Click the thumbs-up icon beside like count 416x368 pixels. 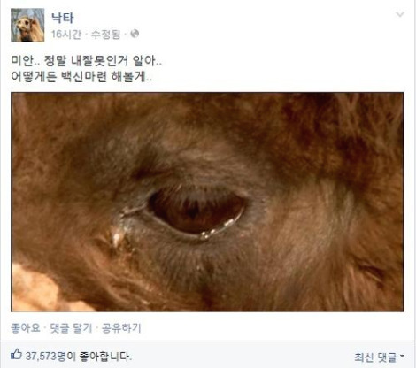point(16,354)
